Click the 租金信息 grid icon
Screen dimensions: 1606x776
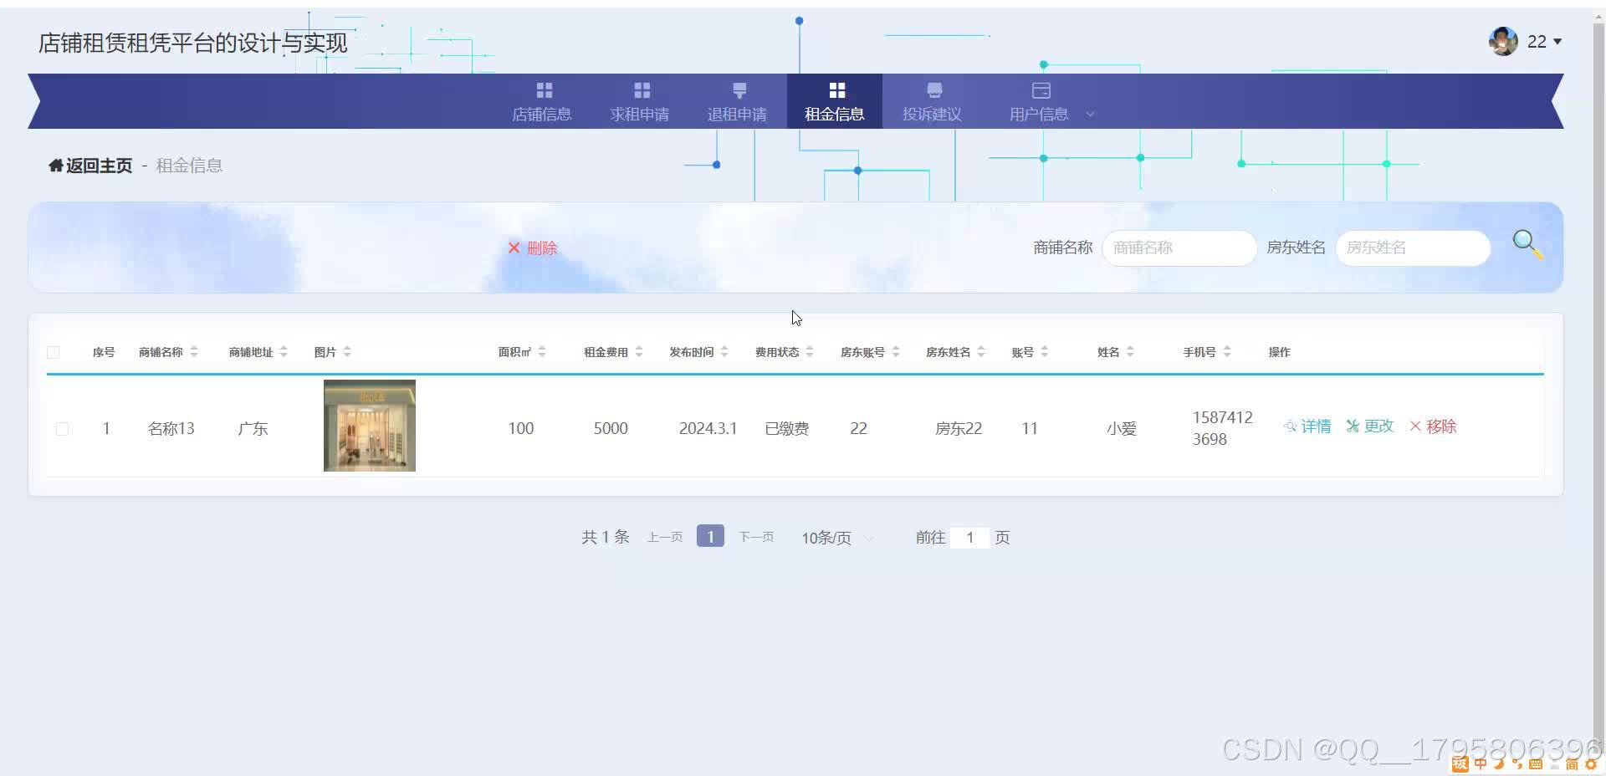pos(837,90)
